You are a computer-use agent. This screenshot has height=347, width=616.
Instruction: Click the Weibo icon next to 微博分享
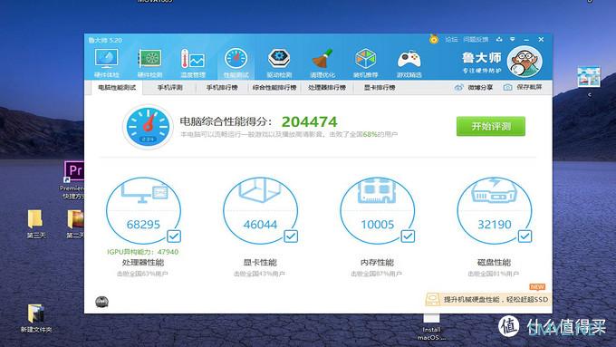[459, 87]
